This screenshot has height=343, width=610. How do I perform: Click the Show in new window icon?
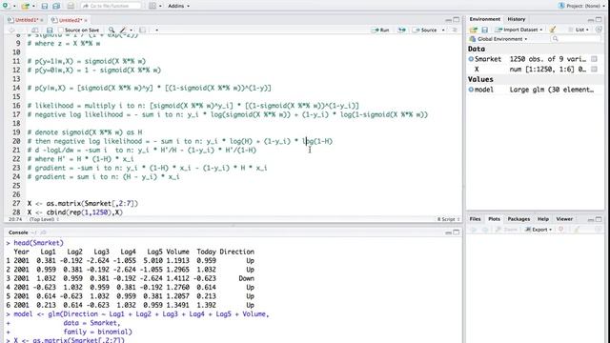click(x=34, y=30)
